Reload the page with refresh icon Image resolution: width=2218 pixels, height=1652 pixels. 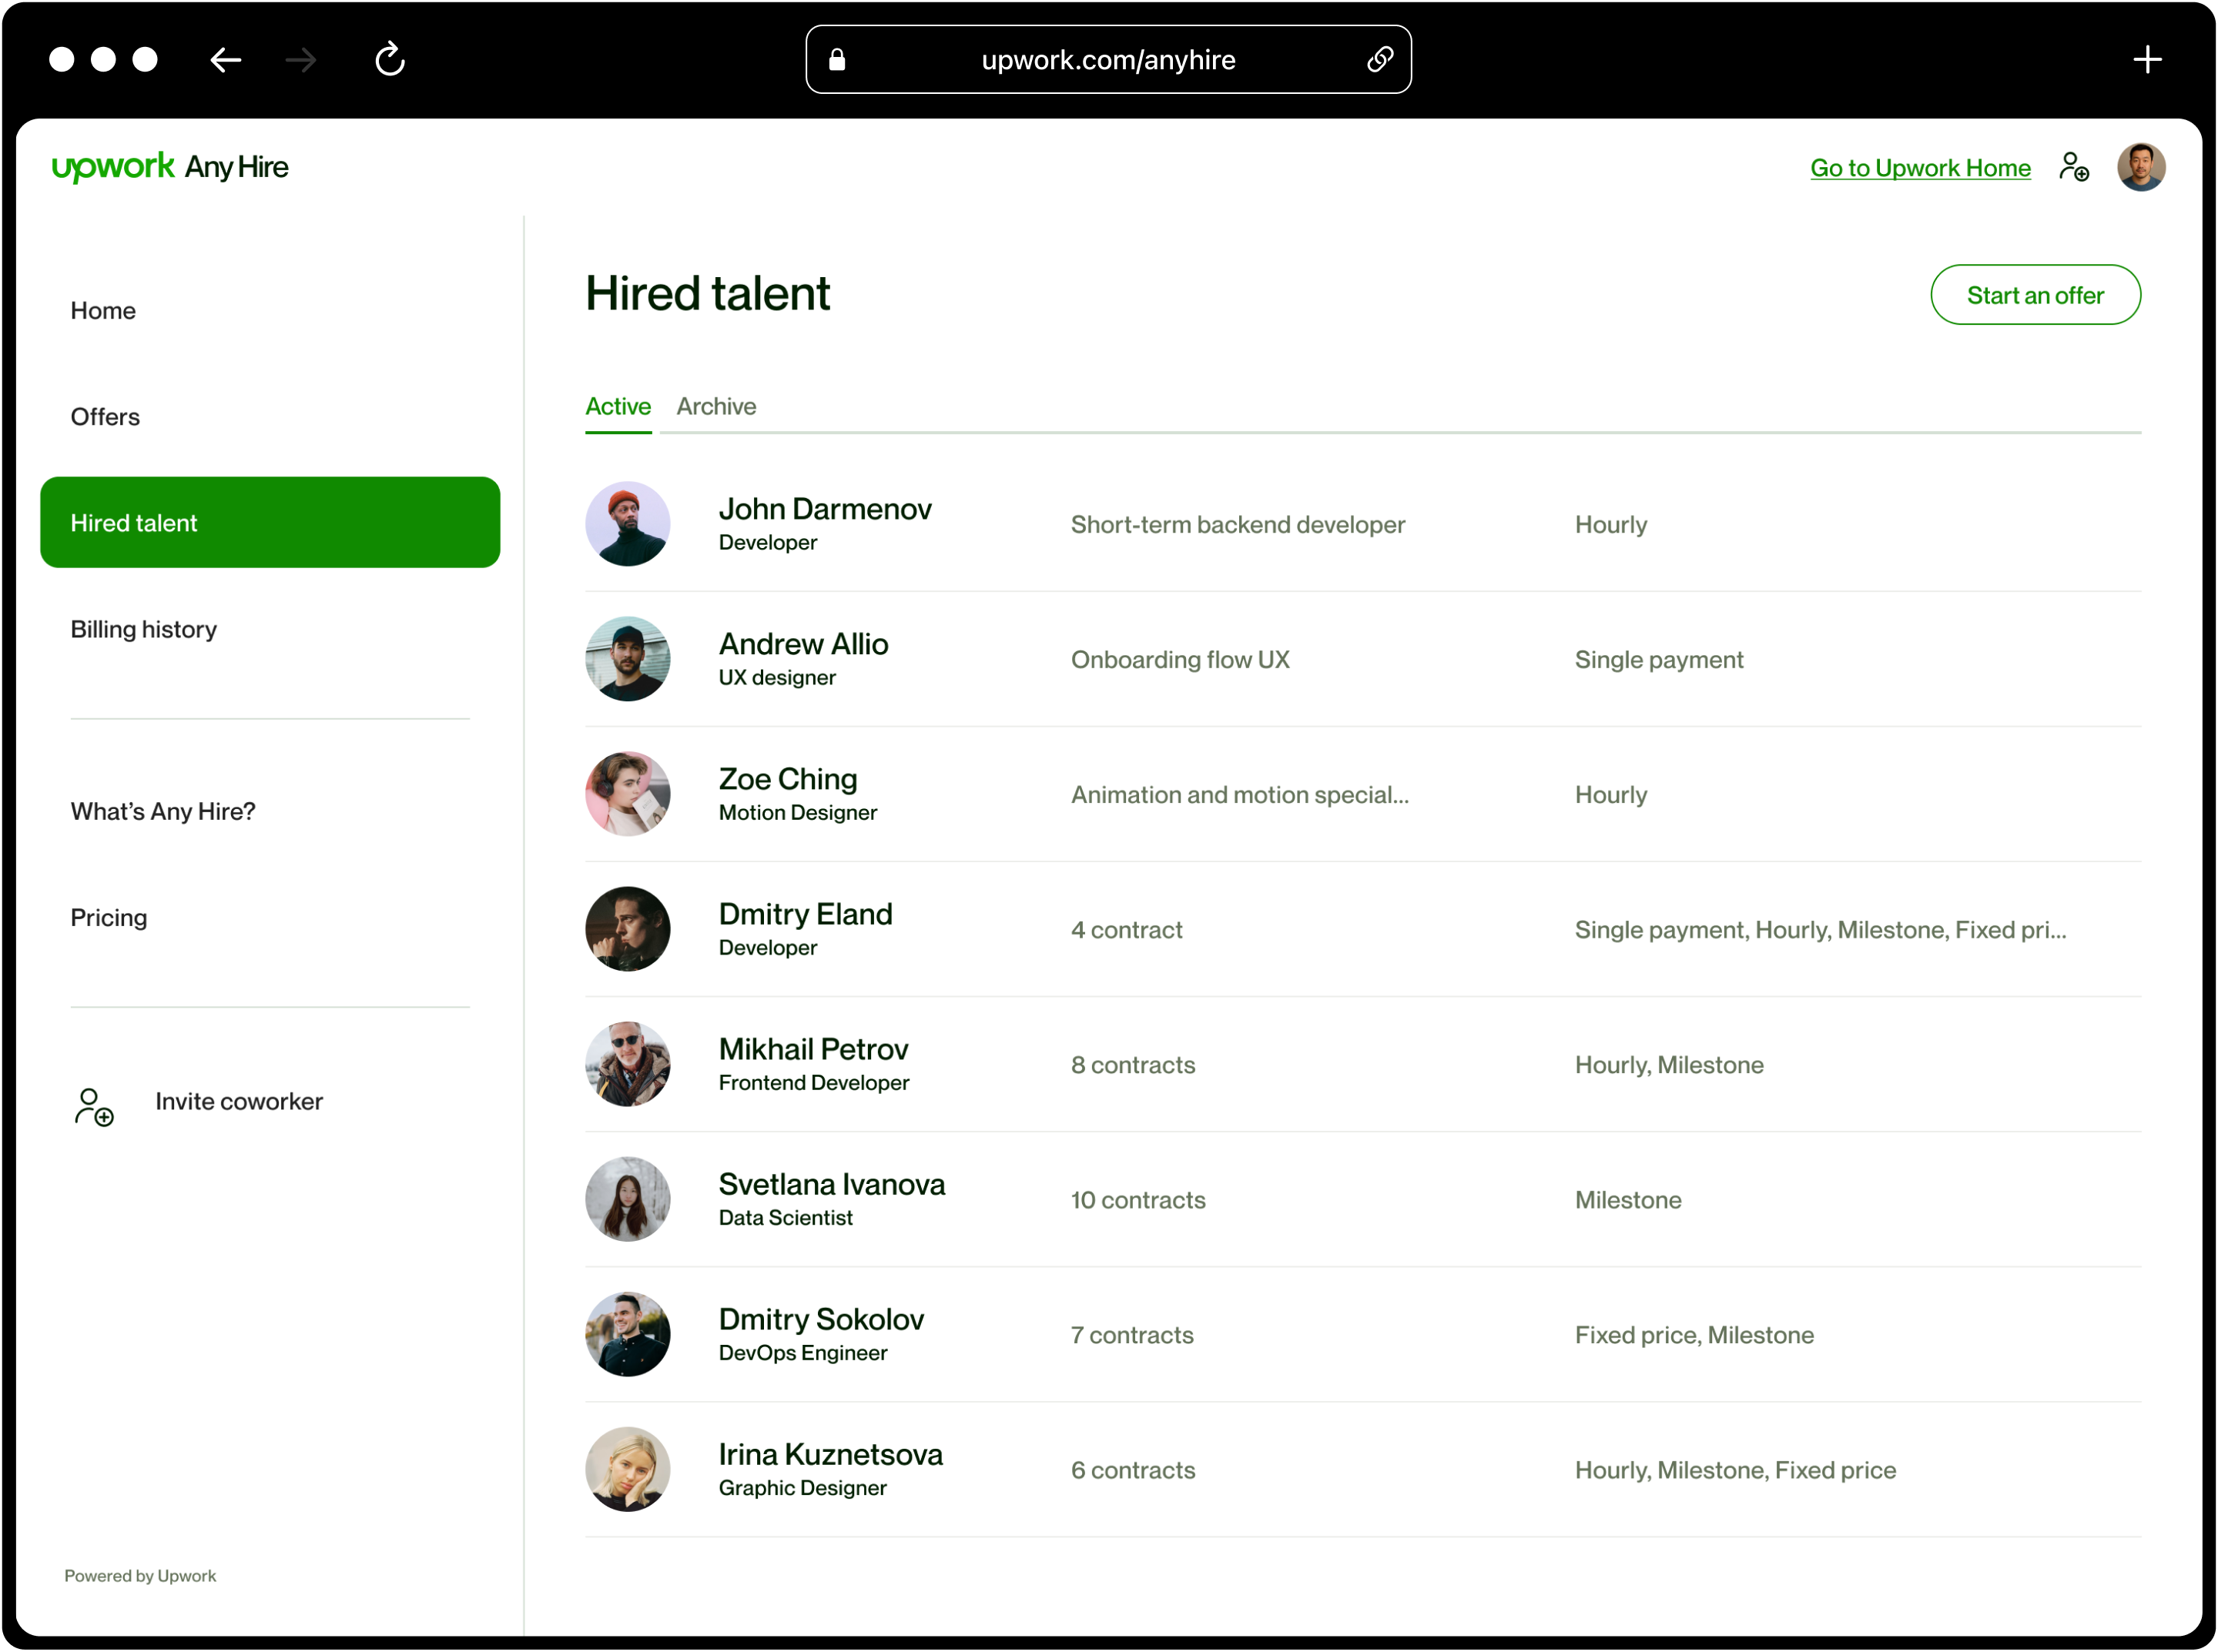390,59
